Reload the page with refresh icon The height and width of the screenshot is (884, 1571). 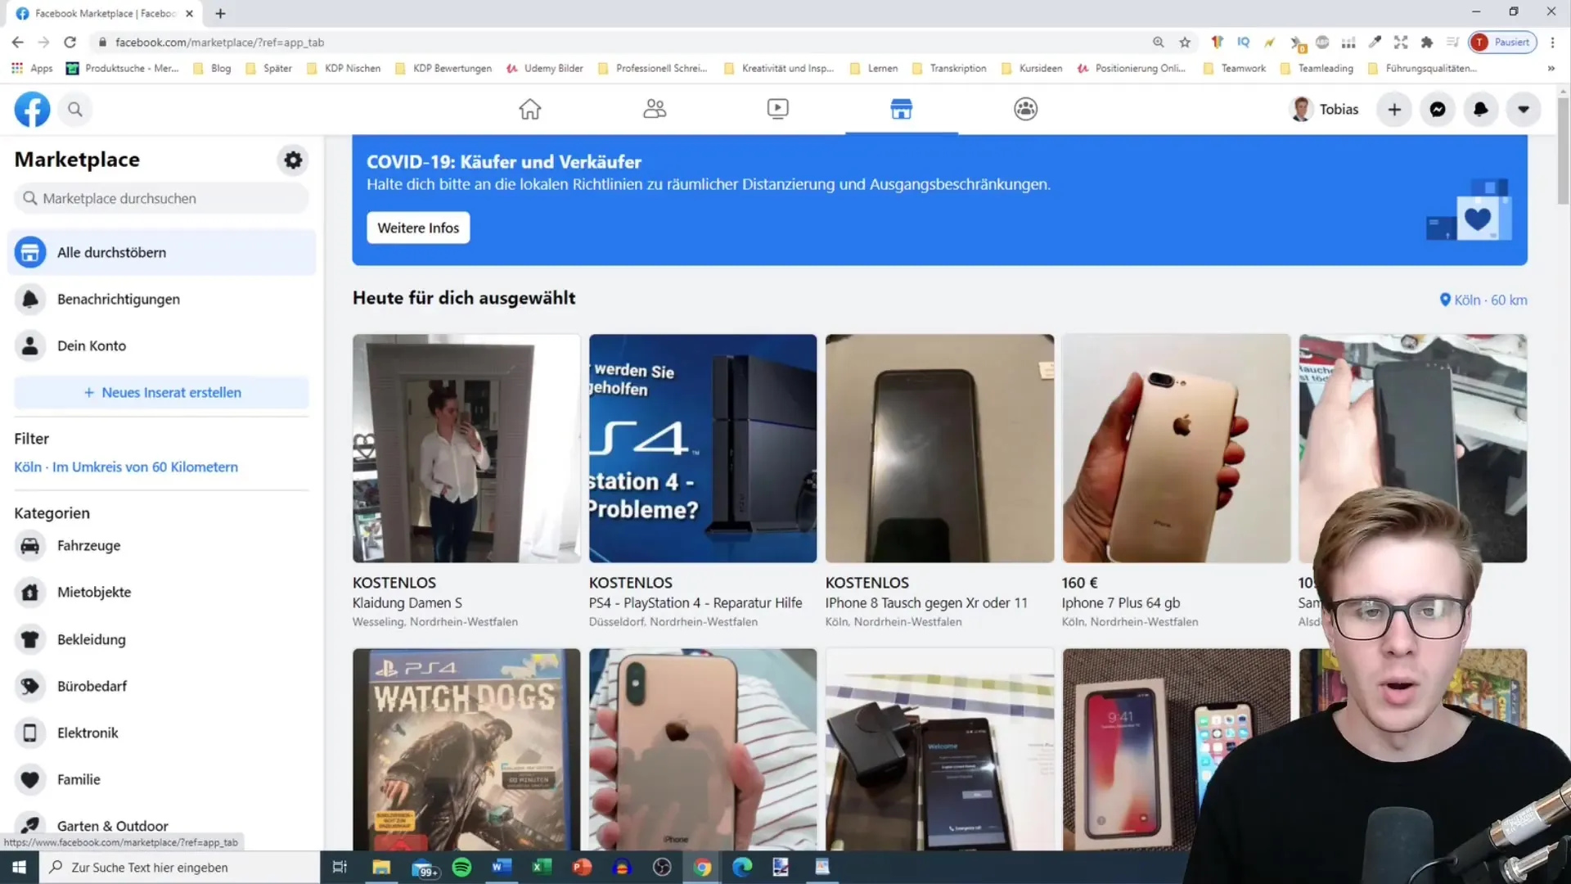pos(70,42)
